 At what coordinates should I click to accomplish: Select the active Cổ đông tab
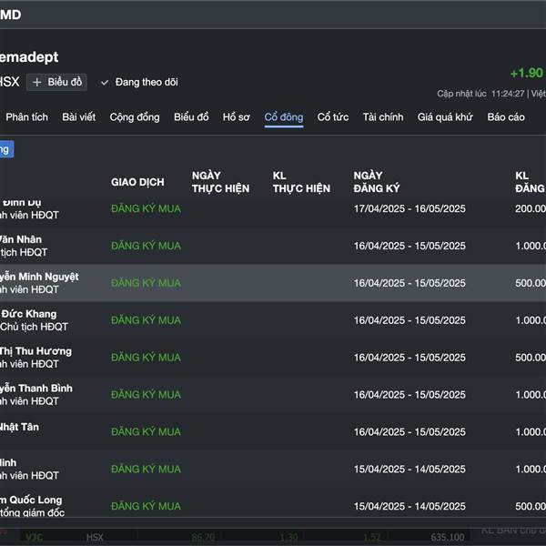[x=284, y=117]
